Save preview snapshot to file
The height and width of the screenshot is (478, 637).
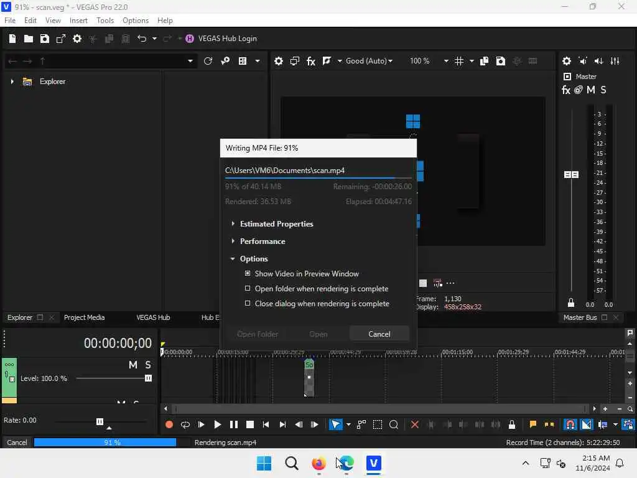[501, 61]
